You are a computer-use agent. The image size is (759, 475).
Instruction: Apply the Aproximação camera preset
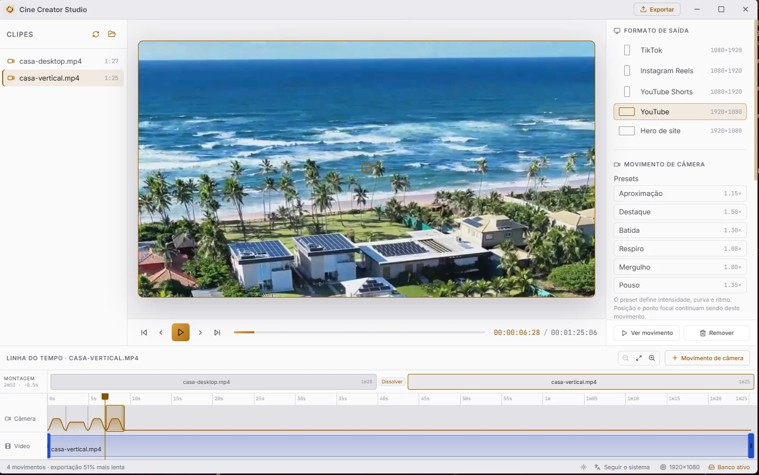point(680,194)
